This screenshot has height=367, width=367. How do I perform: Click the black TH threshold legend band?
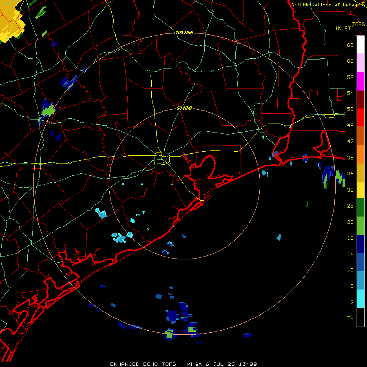(360, 317)
